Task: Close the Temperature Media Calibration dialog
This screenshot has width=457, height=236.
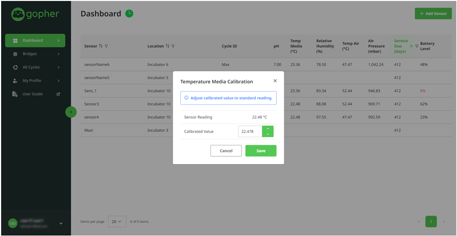Action: coord(275,81)
